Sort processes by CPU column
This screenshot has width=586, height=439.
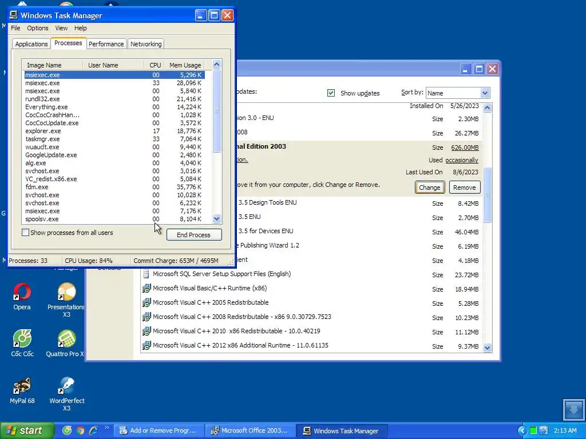tap(154, 65)
